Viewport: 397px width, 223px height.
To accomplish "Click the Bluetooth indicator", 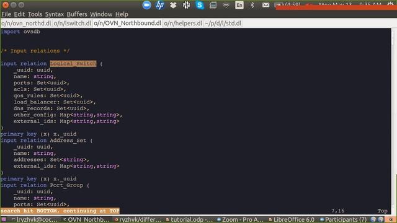I will click(x=252, y=5).
